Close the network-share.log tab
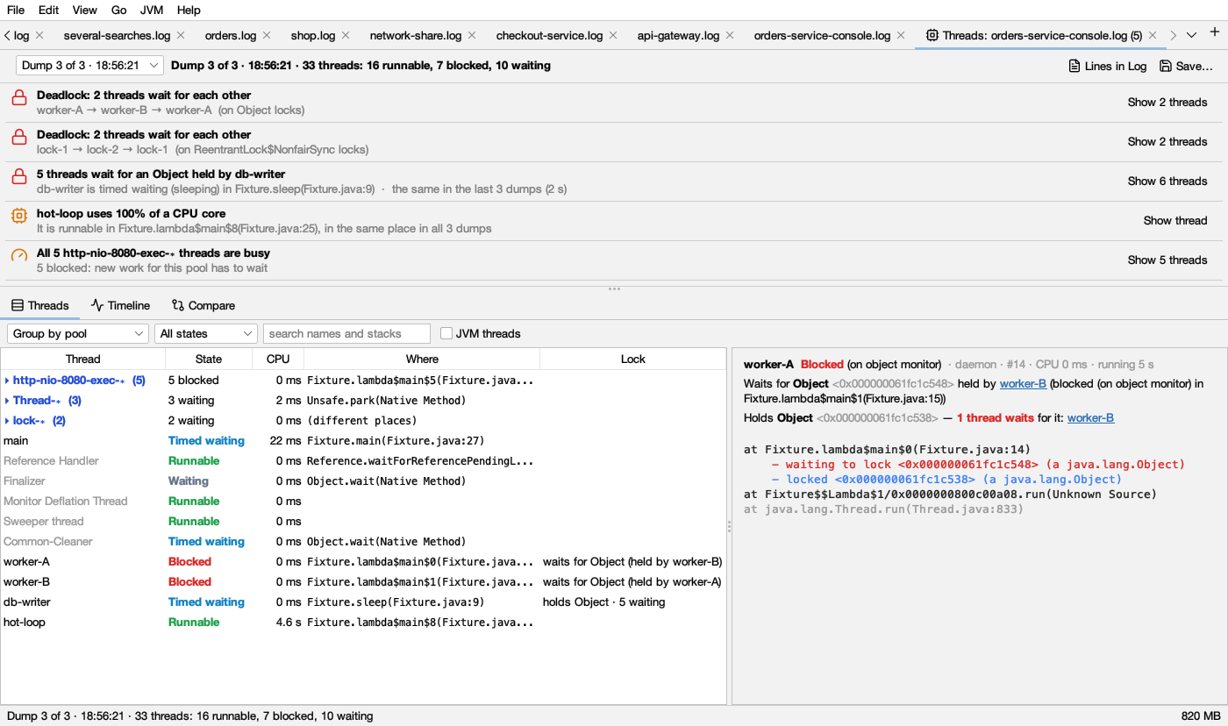The height and width of the screenshot is (726, 1228). [x=472, y=35]
